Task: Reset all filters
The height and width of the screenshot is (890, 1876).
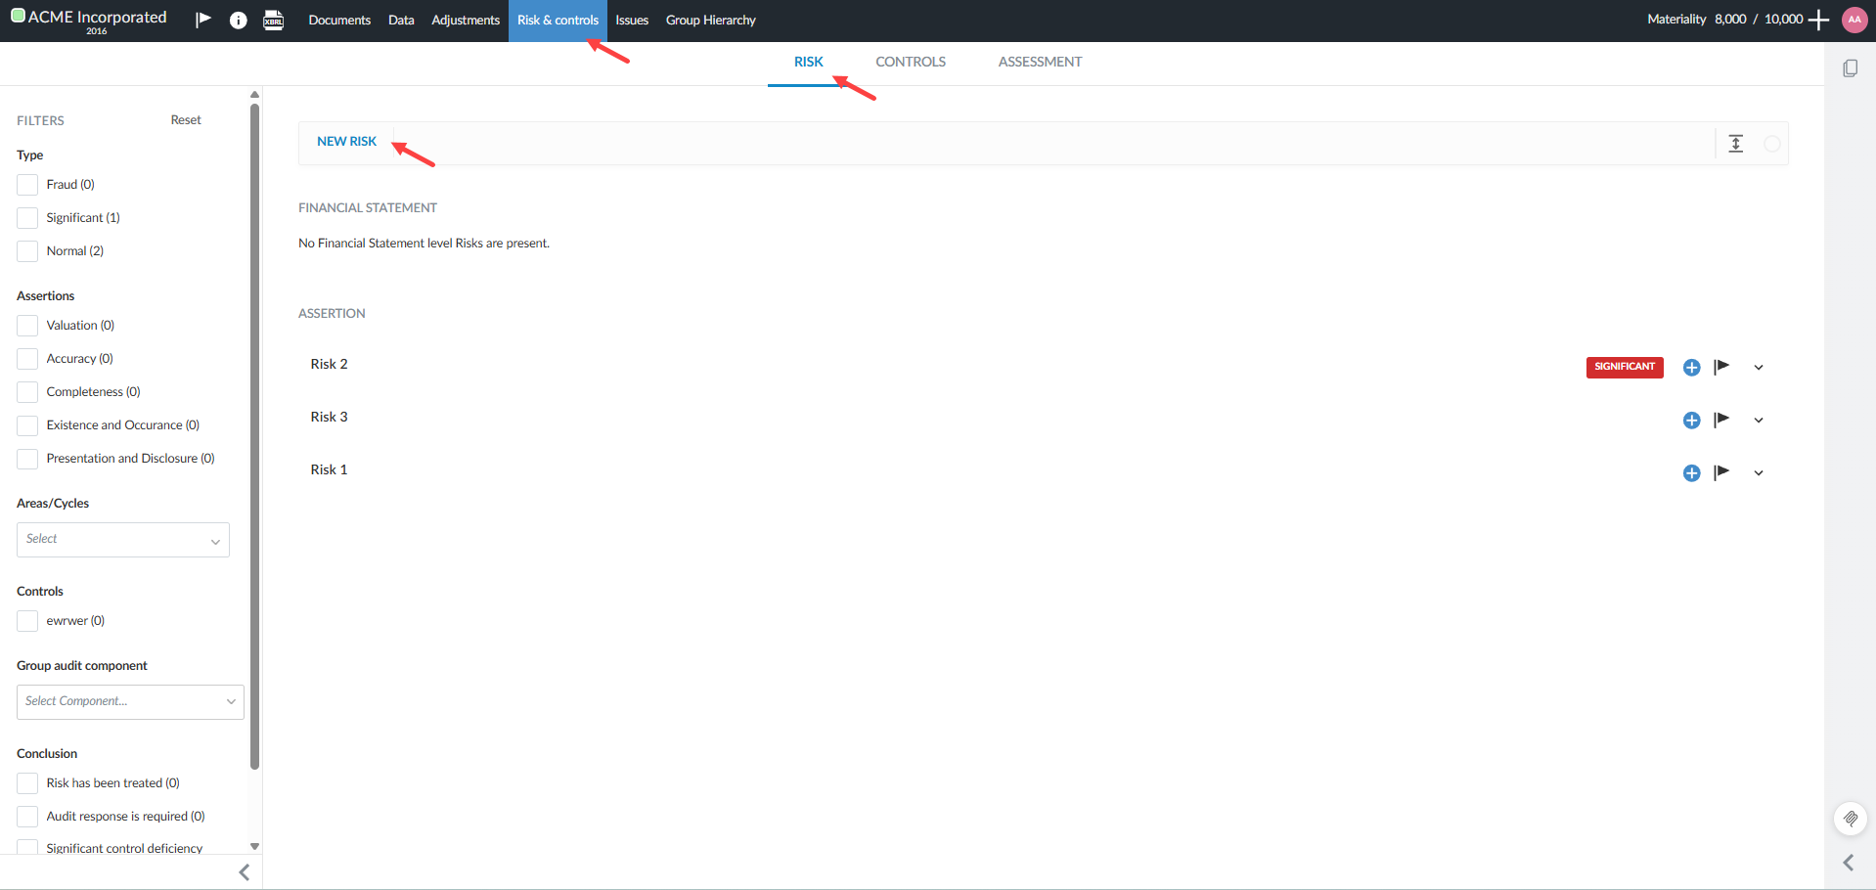Action: pyautogui.click(x=186, y=120)
